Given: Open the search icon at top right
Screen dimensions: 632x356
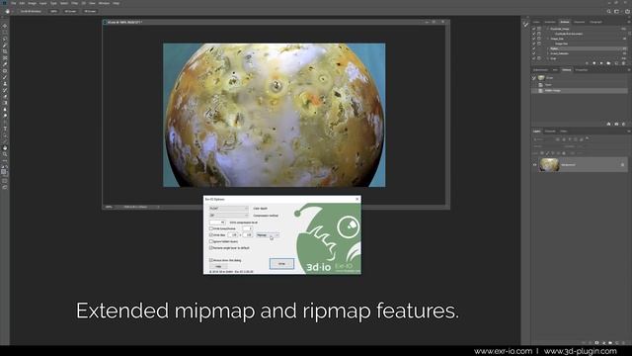Looking at the screenshot, I should pyautogui.click(x=609, y=11).
